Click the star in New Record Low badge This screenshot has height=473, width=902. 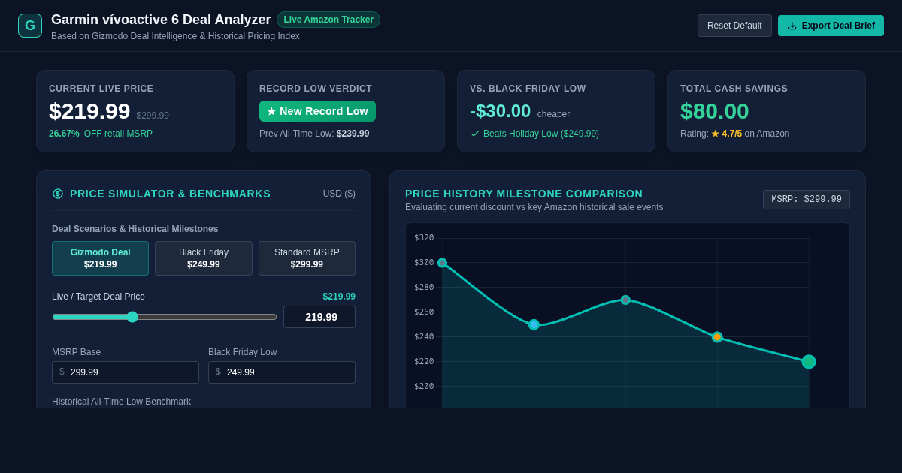(x=271, y=111)
